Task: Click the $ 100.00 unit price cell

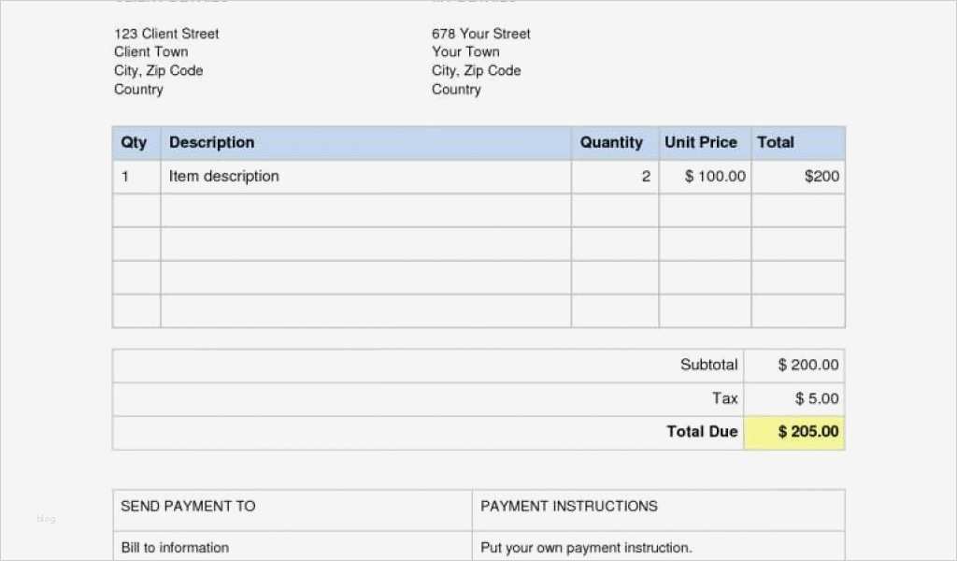Action: [x=716, y=177]
